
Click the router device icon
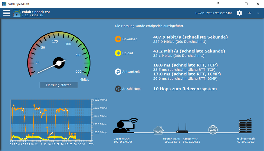(182, 128)
